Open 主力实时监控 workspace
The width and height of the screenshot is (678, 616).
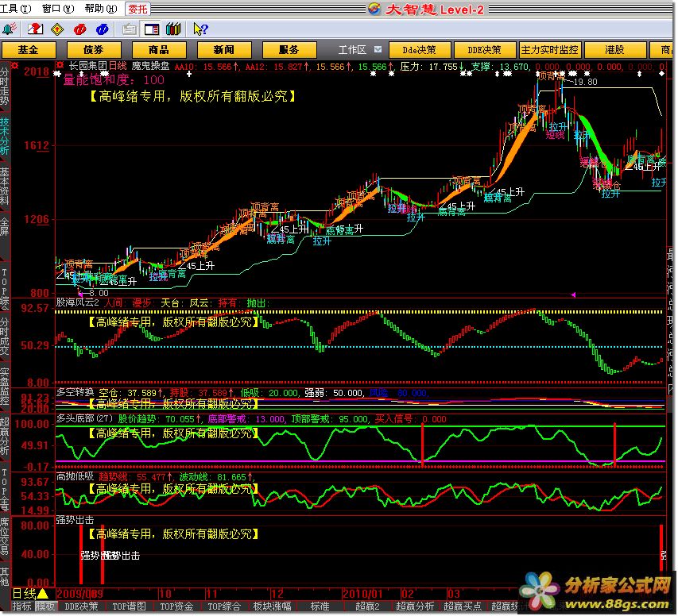(x=549, y=50)
